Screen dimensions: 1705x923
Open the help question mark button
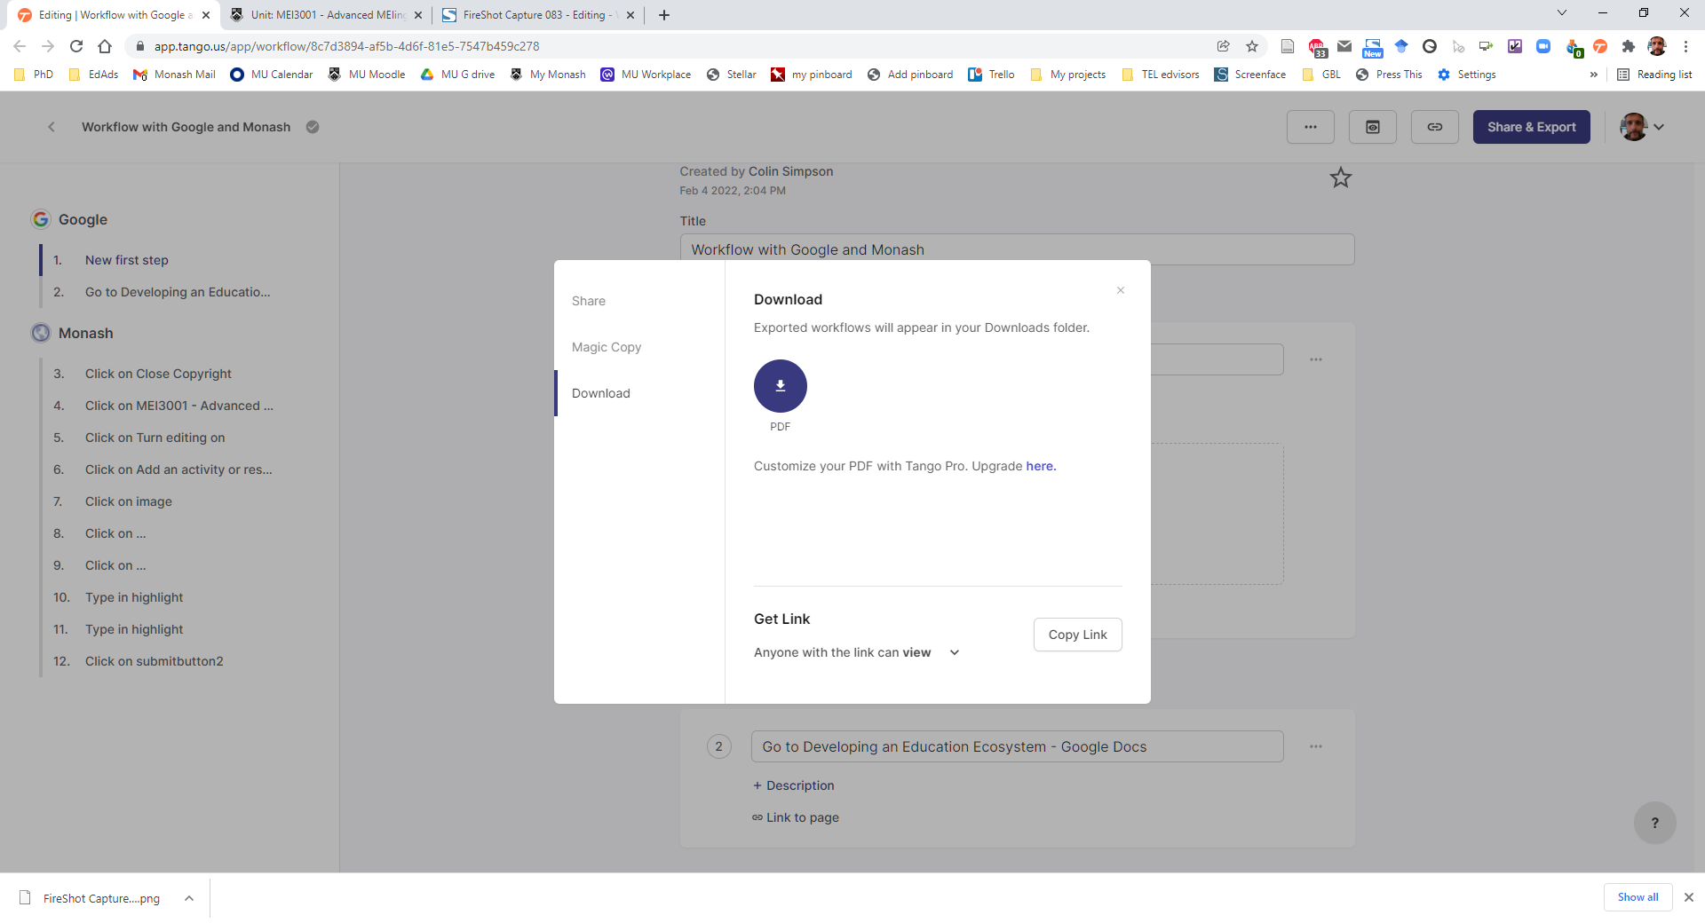click(1654, 823)
